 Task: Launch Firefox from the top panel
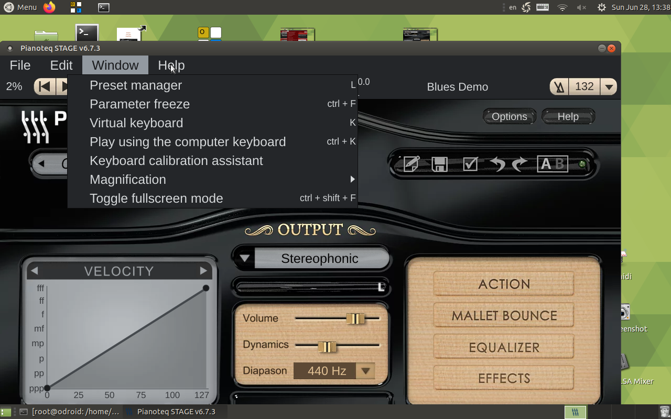click(x=49, y=7)
